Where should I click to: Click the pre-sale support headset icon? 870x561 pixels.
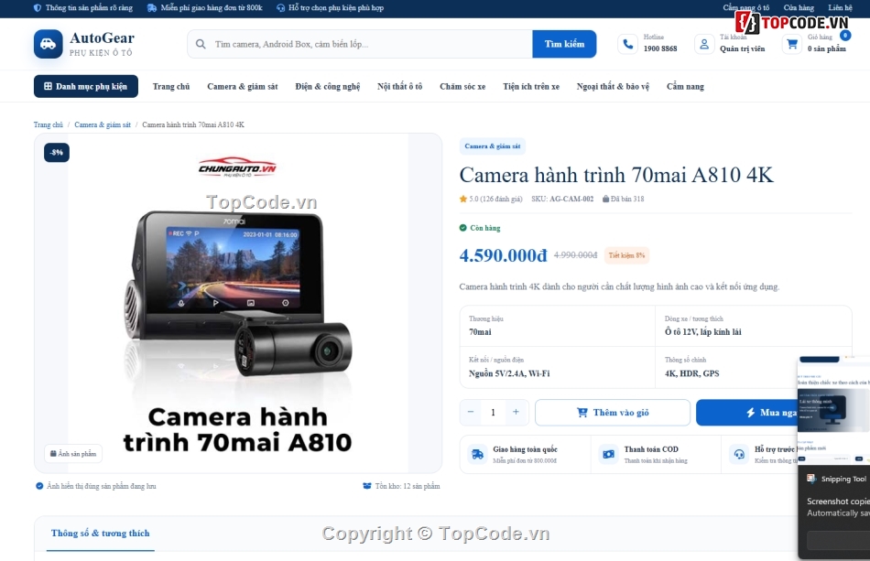pyautogui.click(x=739, y=455)
